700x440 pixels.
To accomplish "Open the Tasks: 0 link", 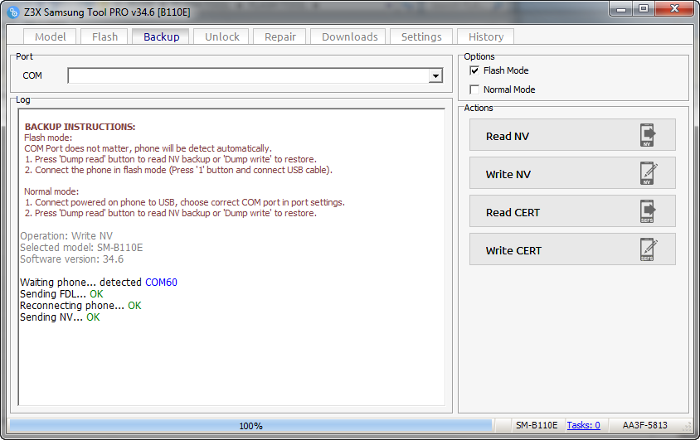I will point(583,425).
